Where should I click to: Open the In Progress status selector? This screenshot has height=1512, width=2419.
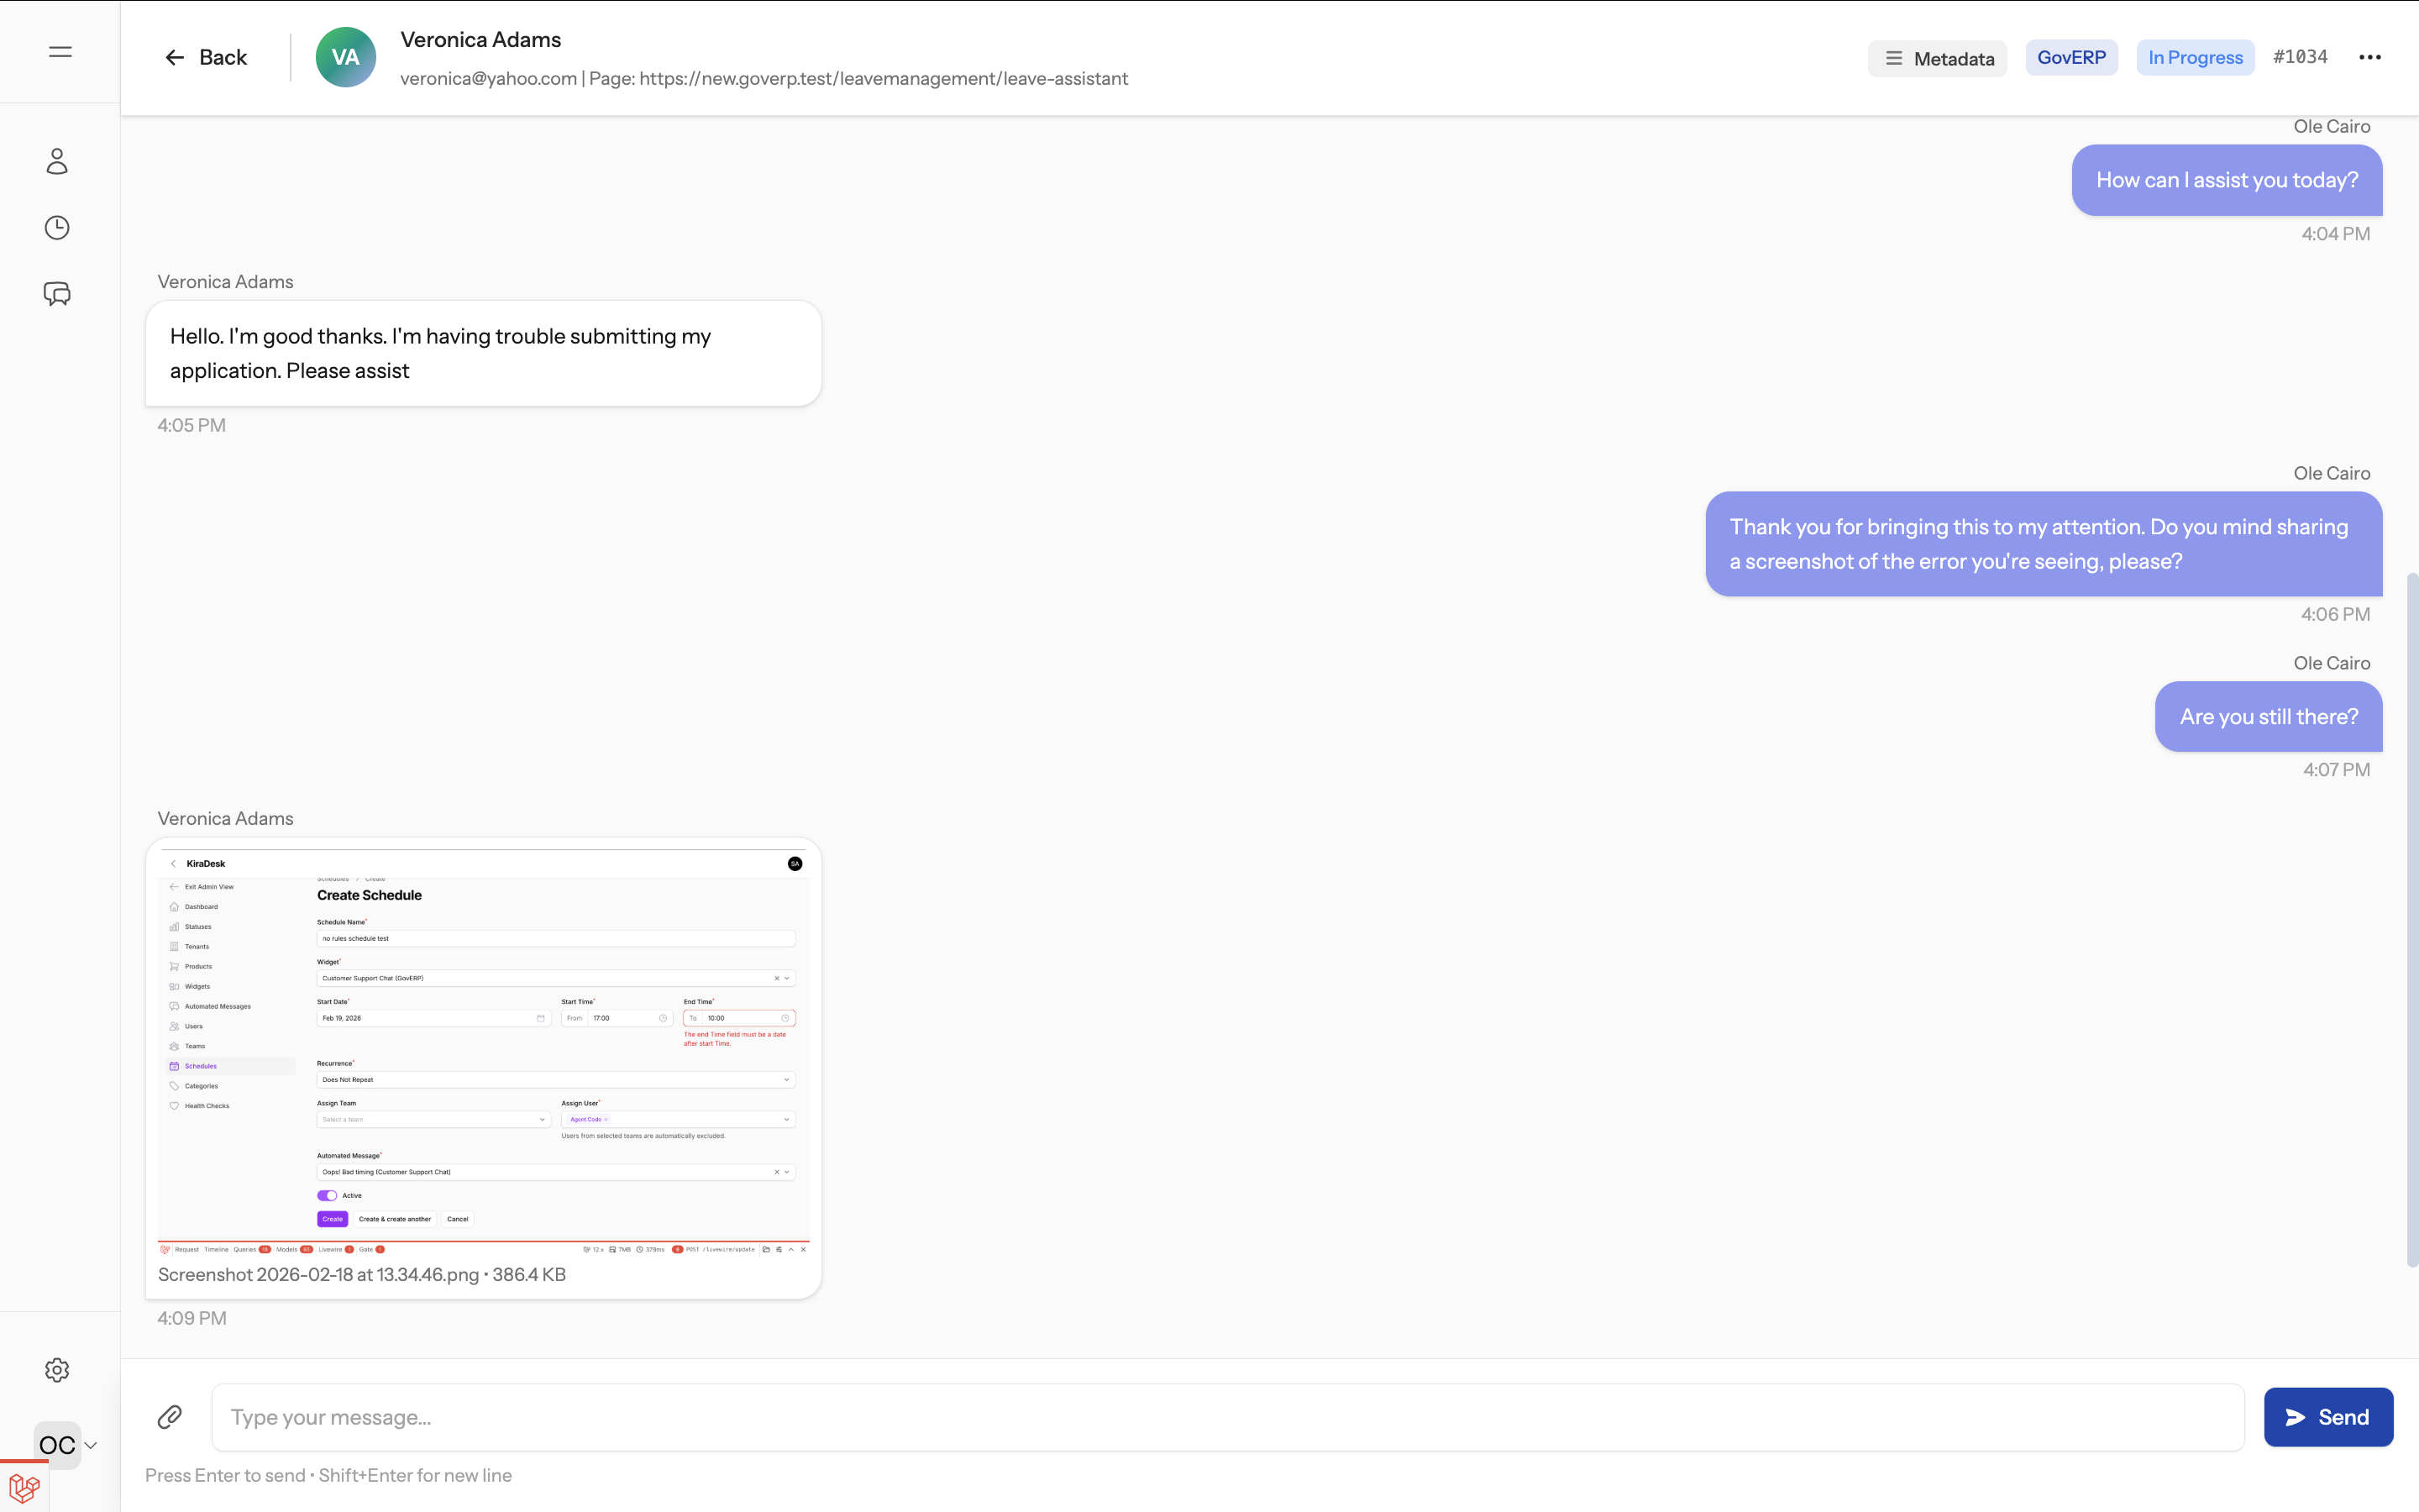point(2194,56)
